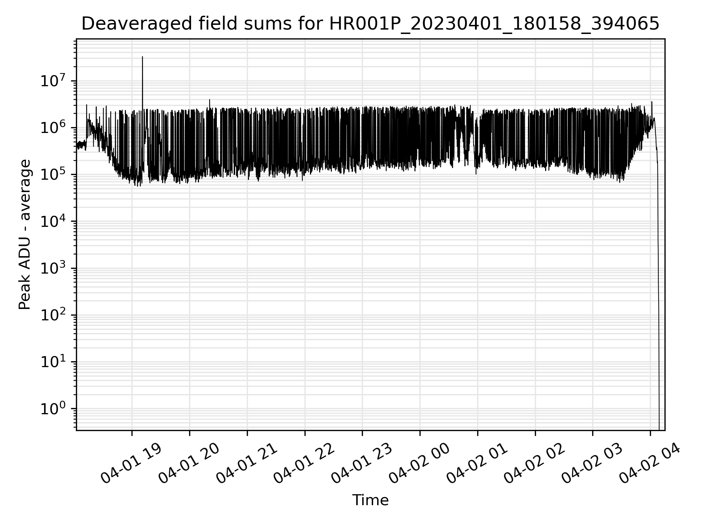Click the tall spike peak above 10^7
The width and height of the screenshot is (701, 526).
pos(142,57)
